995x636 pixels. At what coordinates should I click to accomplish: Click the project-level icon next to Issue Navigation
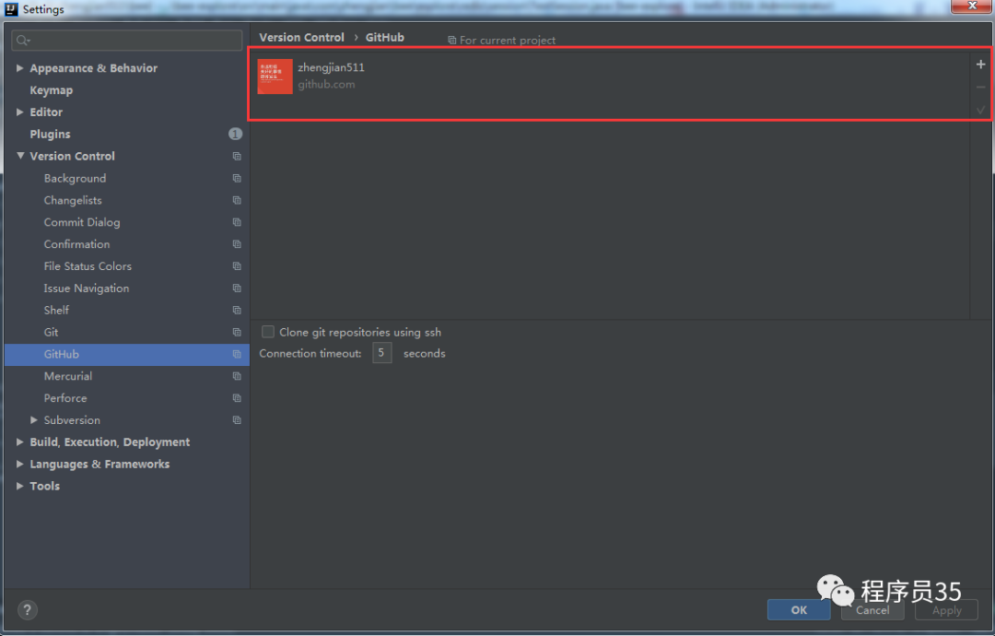tap(237, 289)
